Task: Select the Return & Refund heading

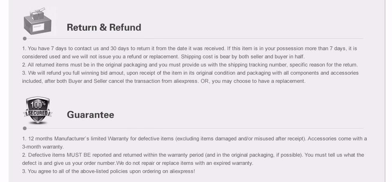Action: pos(104,27)
